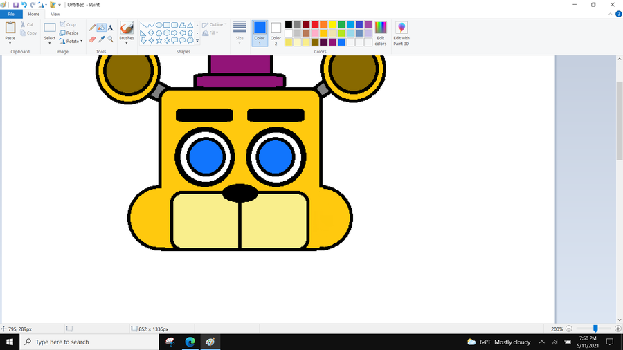Choose the Diamond shape
This screenshot has height=350, width=623.
tap(151, 33)
